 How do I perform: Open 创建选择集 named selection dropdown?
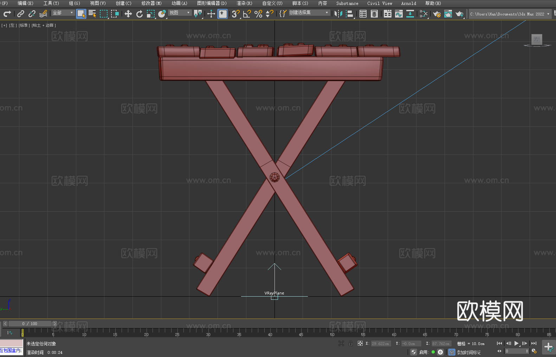(309, 13)
